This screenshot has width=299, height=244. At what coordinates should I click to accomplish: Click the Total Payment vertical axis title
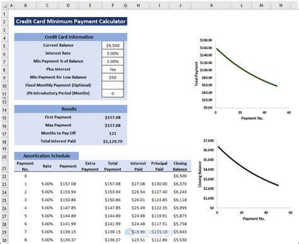(196, 74)
